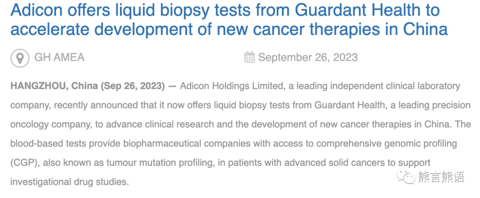Click 'comprehensive genomic profiling' in the paragraph

point(387,144)
